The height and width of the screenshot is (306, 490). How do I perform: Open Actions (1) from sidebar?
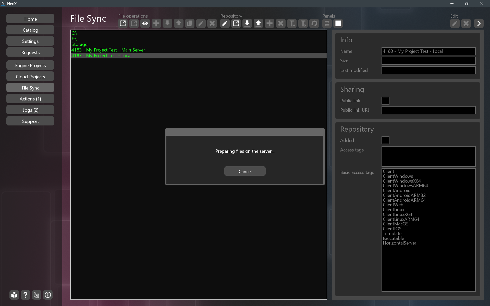(30, 99)
